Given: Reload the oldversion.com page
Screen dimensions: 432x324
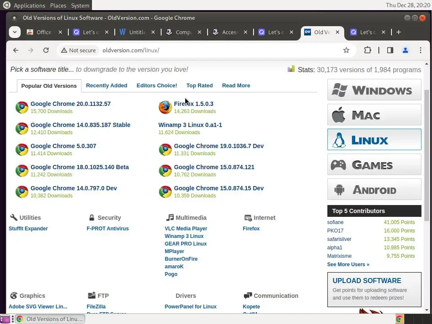Looking at the screenshot, I should click(46, 50).
